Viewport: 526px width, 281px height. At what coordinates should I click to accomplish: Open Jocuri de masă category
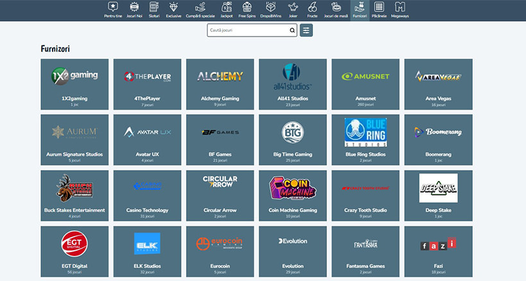[335, 10]
